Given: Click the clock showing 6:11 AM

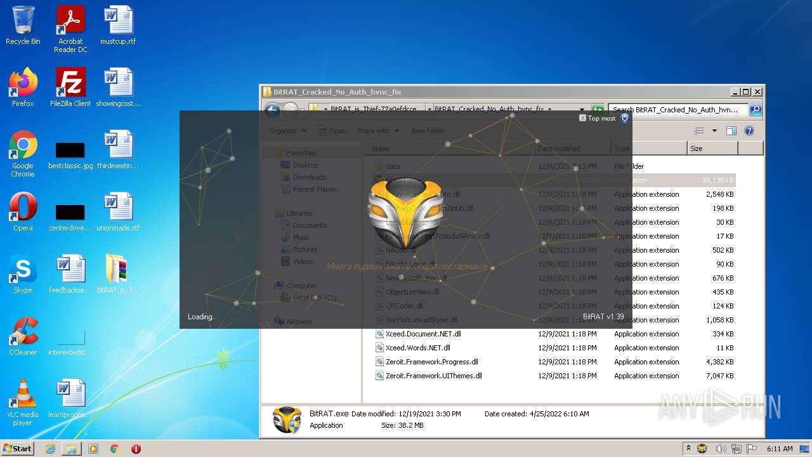Looking at the screenshot, I should point(780,449).
